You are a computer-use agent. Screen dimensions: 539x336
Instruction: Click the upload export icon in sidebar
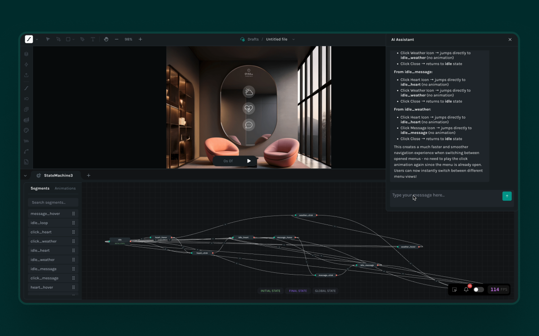[x=27, y=75]
